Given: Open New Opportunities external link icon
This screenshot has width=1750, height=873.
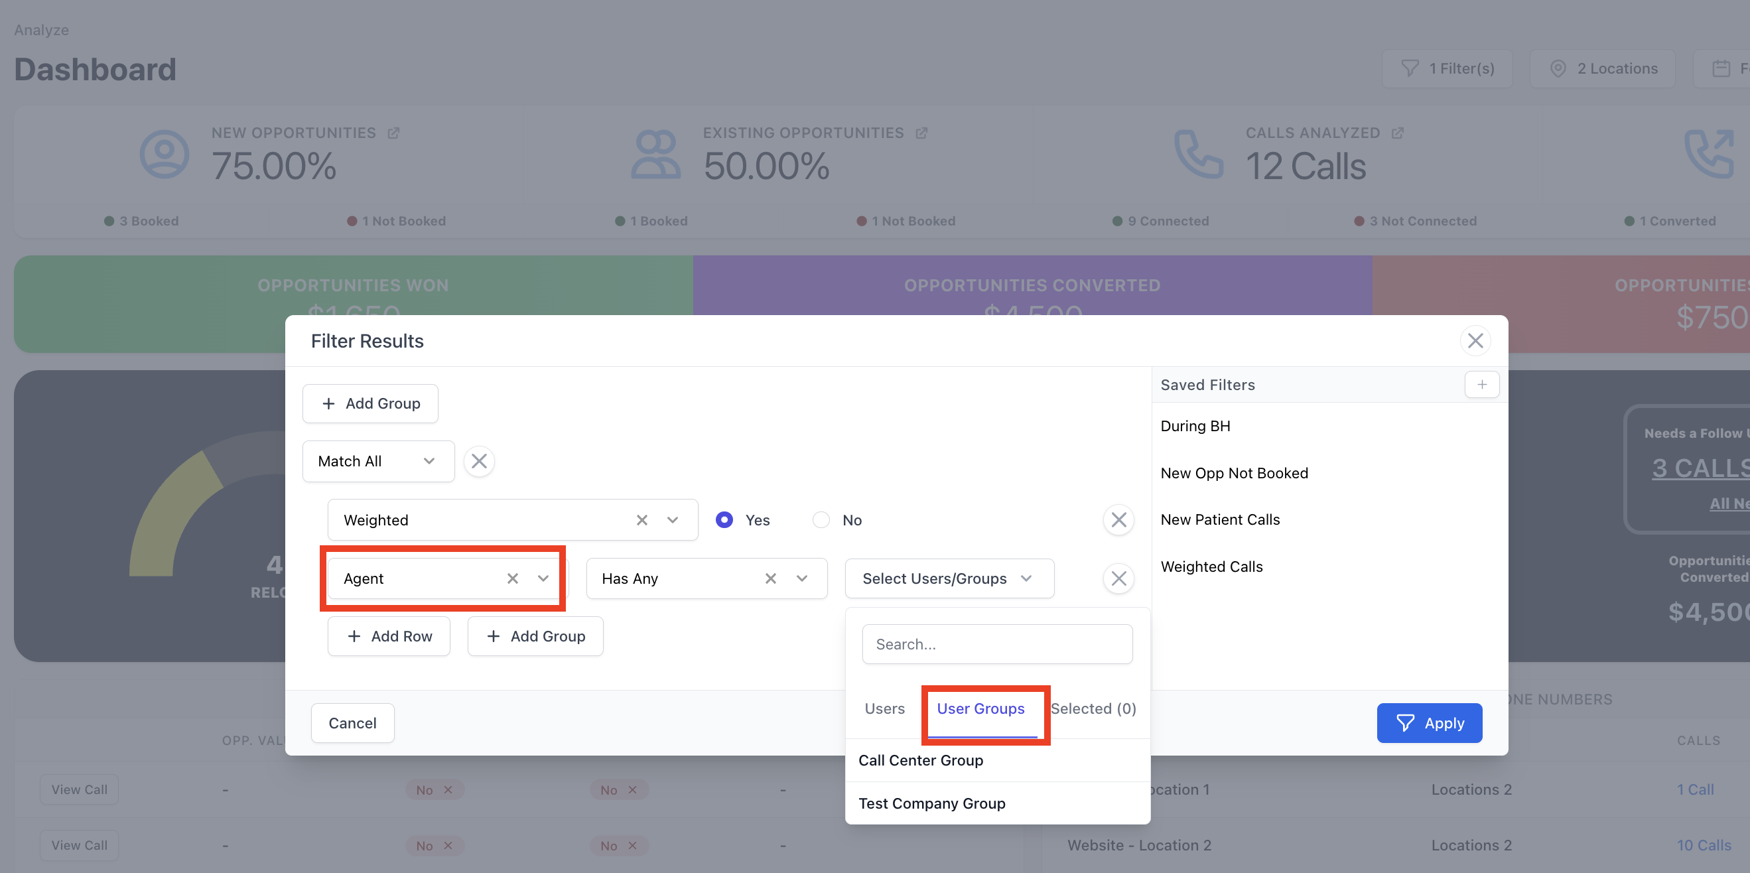Looking at the screenshot, I should pos(393,133).
